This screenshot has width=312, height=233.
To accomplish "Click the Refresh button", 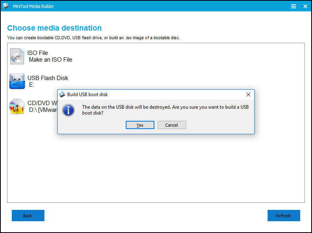I will [283, 216].
